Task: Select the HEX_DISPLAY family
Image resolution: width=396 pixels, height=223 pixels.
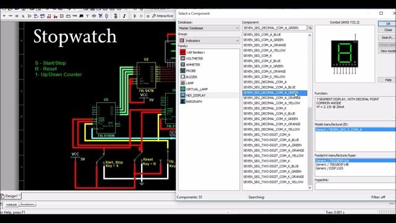Action: click(196, 95)
